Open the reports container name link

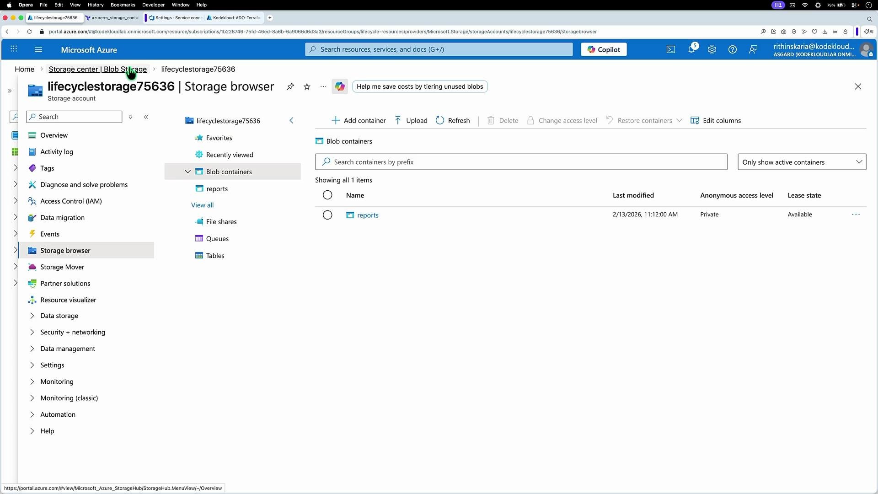[x=368, y=215]
